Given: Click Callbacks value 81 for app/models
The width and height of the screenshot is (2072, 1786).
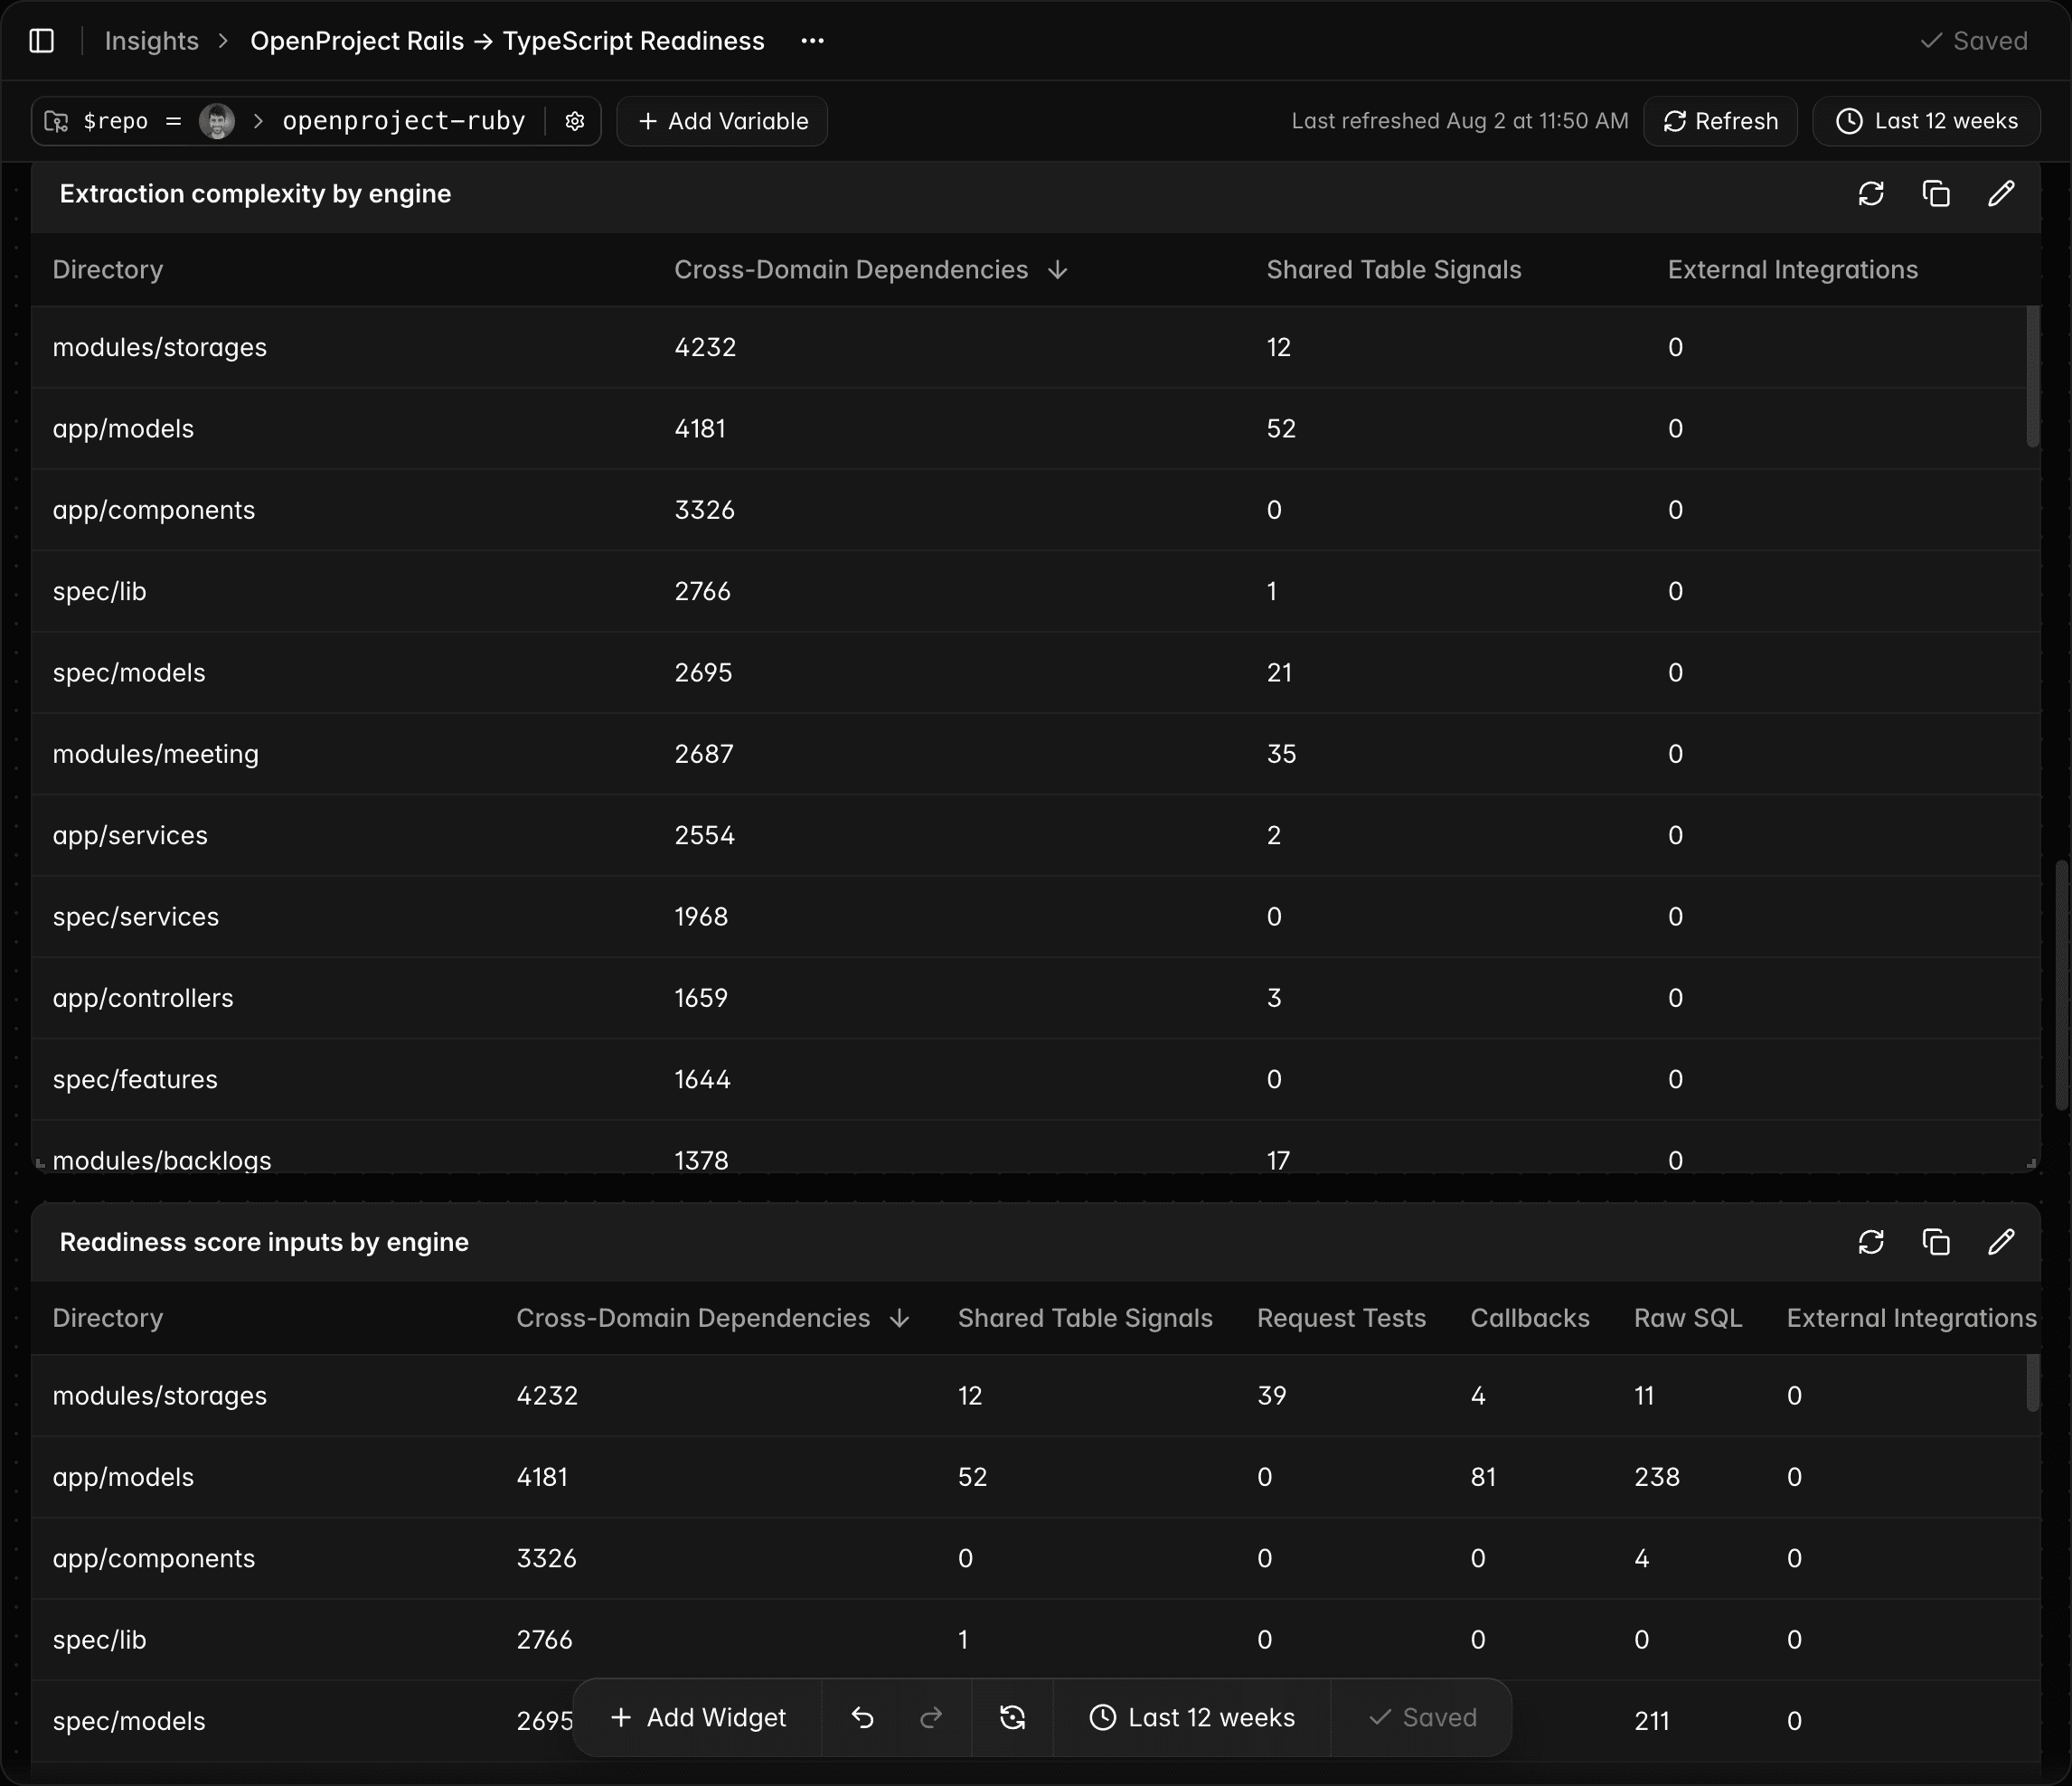Looking at the screenshot, I should 1483,1477.
